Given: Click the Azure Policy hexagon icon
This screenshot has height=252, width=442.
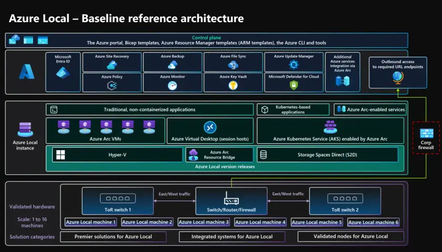Looking at the screenshot, I should pos(112,86).
